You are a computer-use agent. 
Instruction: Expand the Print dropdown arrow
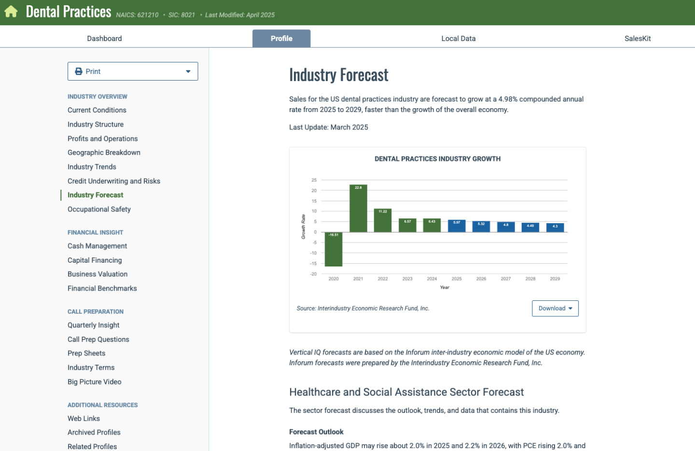point(188,71)
